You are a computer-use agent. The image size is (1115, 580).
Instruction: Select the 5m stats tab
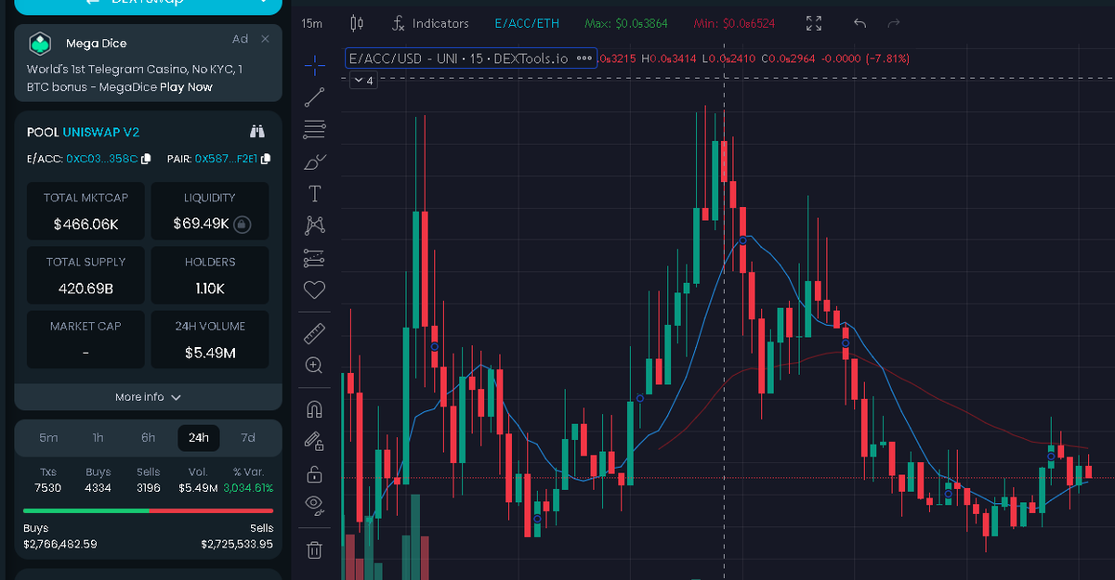click(48, 438)
